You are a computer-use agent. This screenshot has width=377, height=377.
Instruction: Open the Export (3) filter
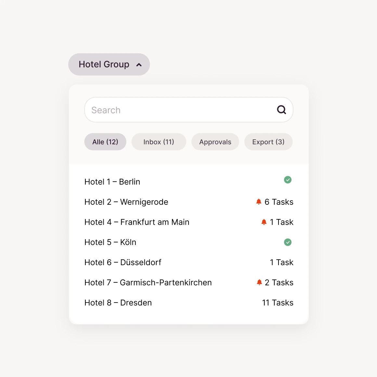point(268,142)
